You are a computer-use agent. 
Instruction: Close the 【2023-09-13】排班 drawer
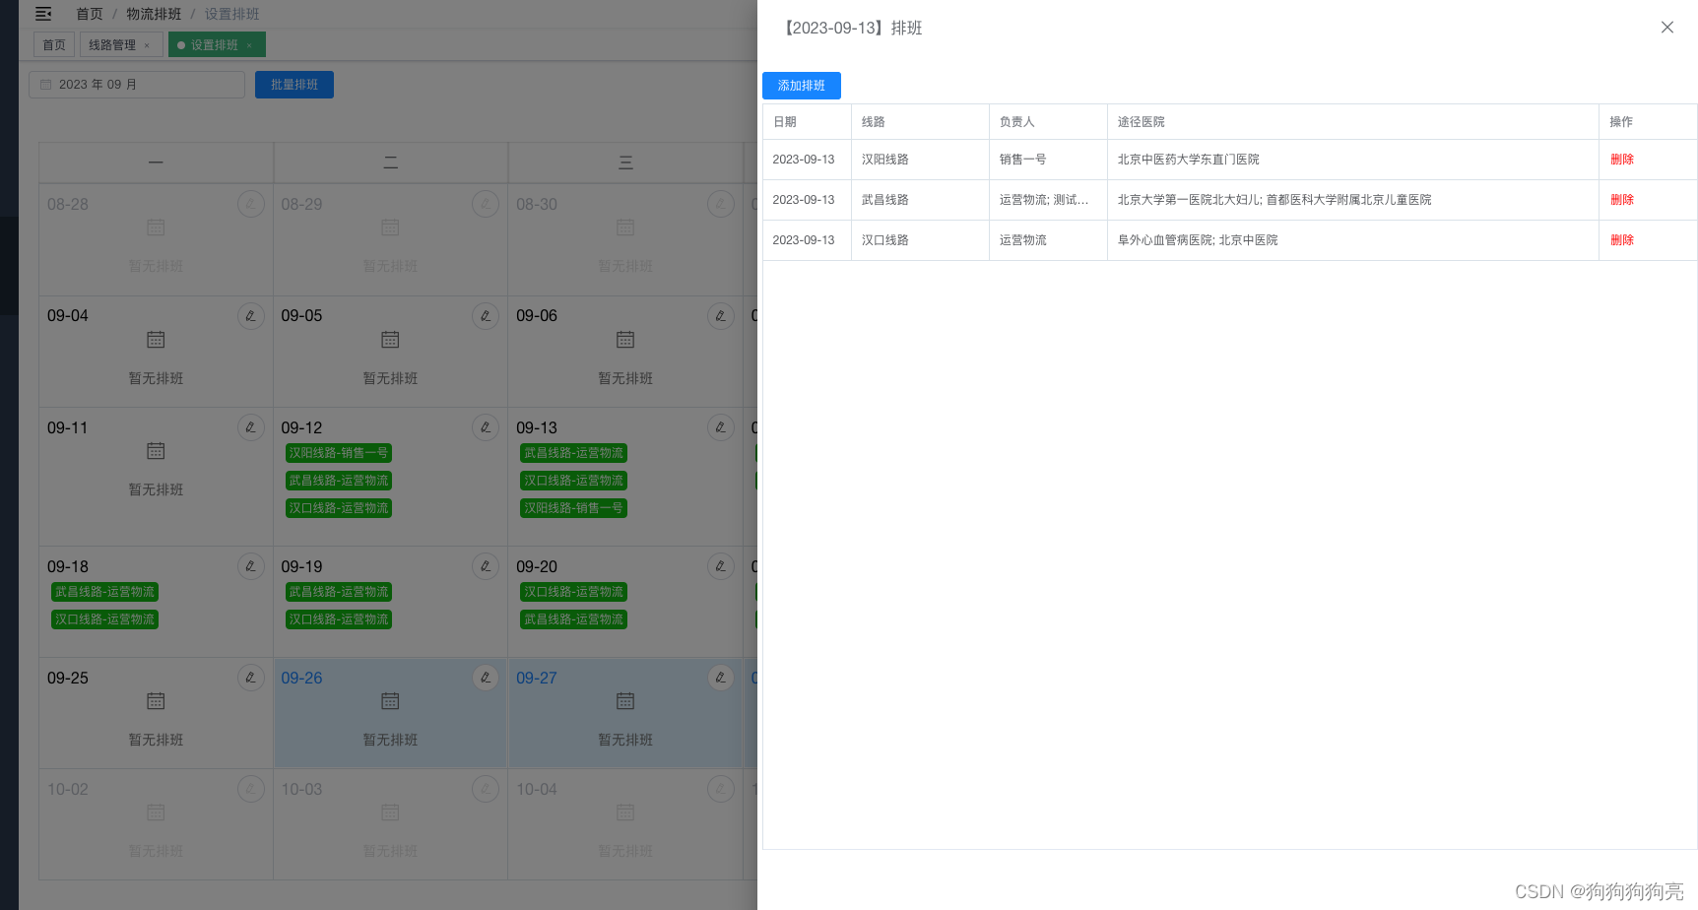(x=1666, y=27)
